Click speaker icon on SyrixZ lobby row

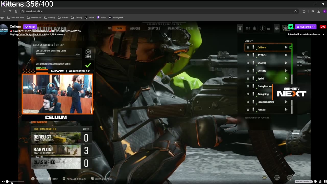click(x=286, y=78)
